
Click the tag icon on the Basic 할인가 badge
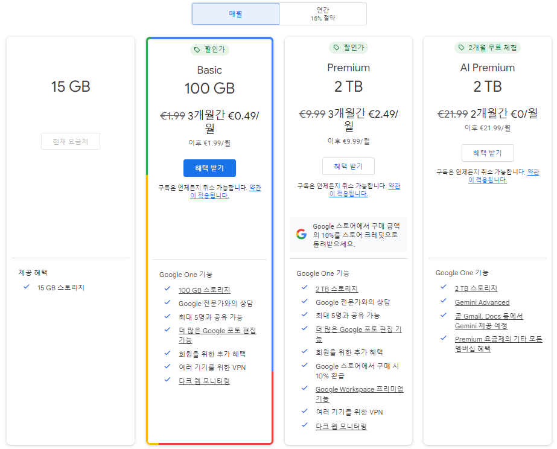pyautogui.click(x=197, y=49)
